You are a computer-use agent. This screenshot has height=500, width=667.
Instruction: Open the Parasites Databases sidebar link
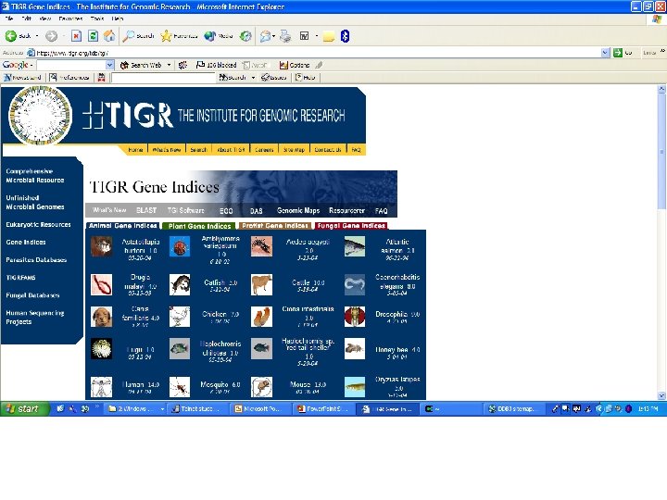point(36,260)
